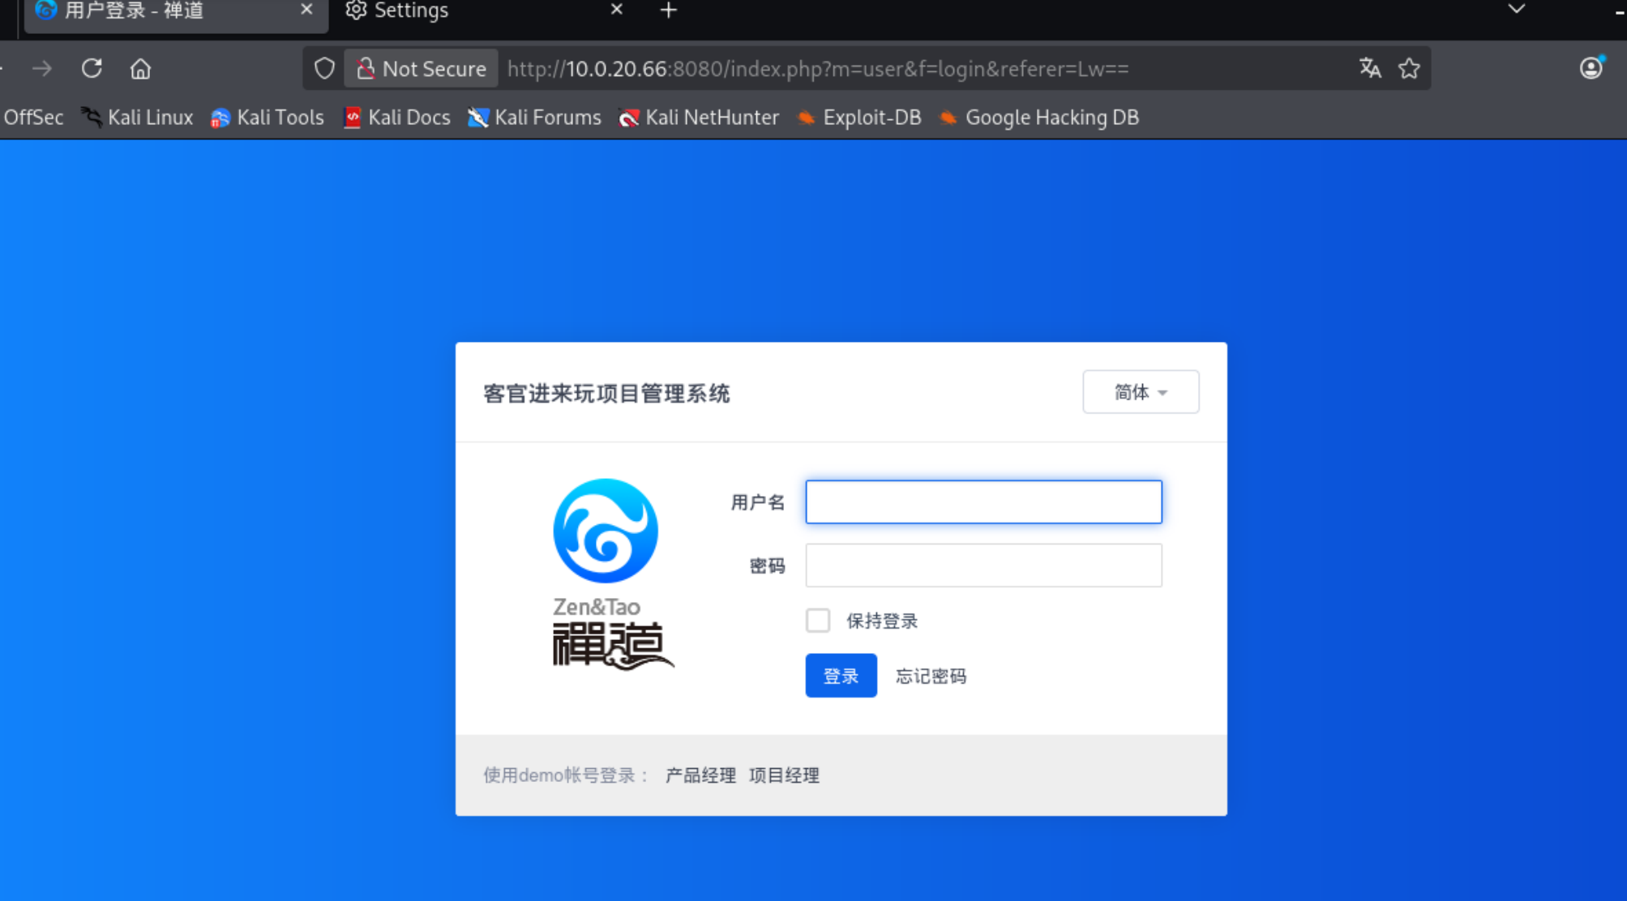Click the home icon in toolbar
1627x901 pixels.
click(x=140, y=69)
